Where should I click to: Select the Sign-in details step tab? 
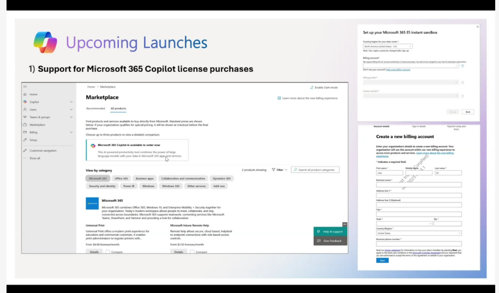(419, 126)
